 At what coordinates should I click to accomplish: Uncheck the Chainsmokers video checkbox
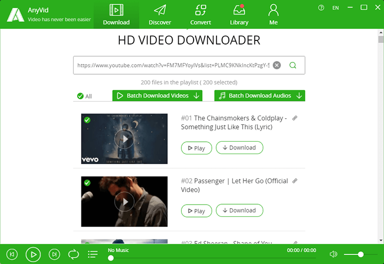coord(87,120)
